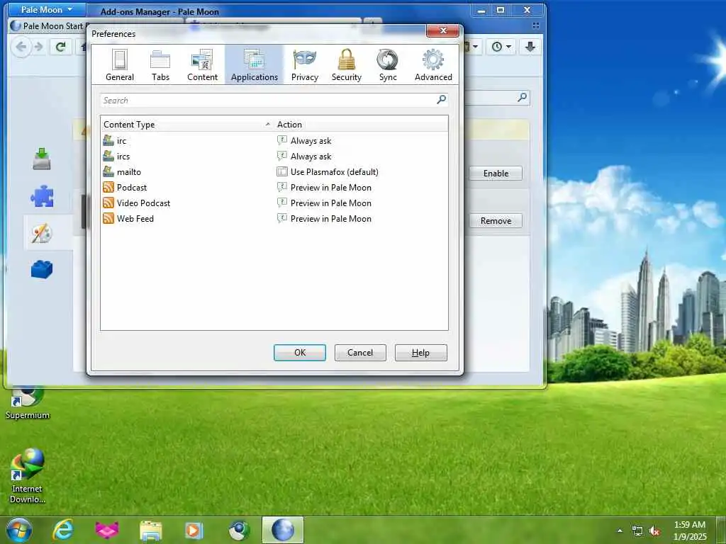Reload the page in Pale Moon toolbar
Viewport: 726px width, 544px height.
[x=61, y=47]
